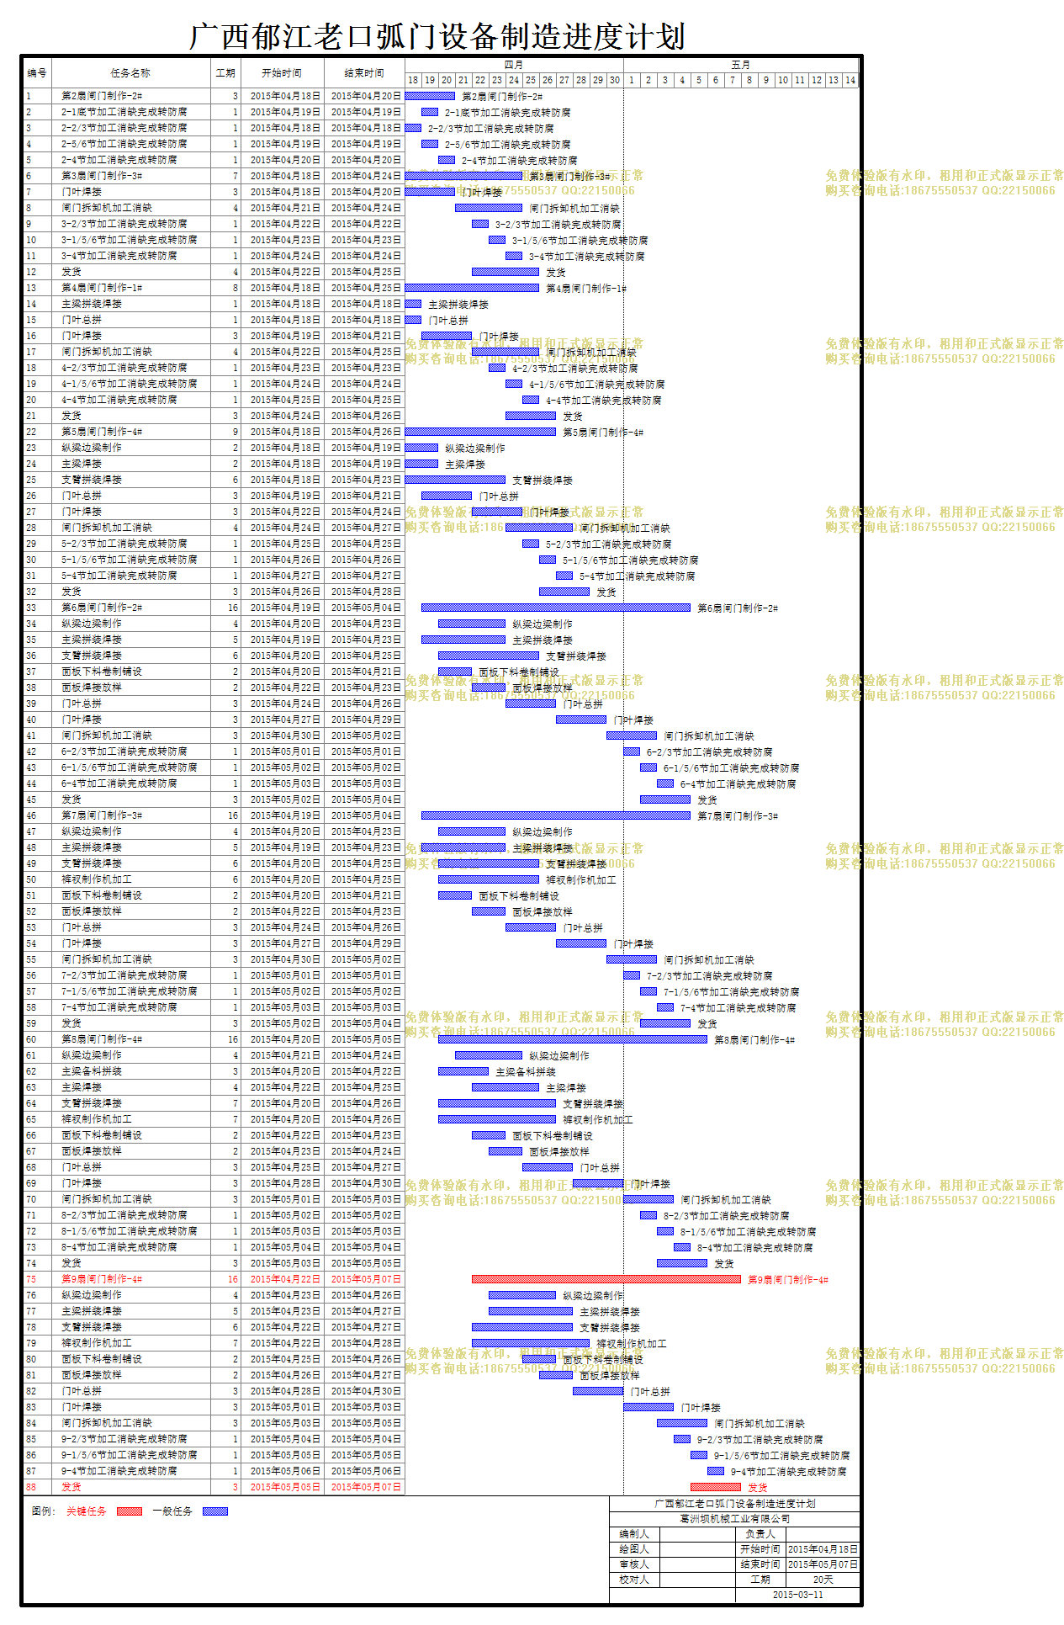
Task: Click day 18 in the 四月 timeline header
Action: pyautogui.click(x=413, y=80)
